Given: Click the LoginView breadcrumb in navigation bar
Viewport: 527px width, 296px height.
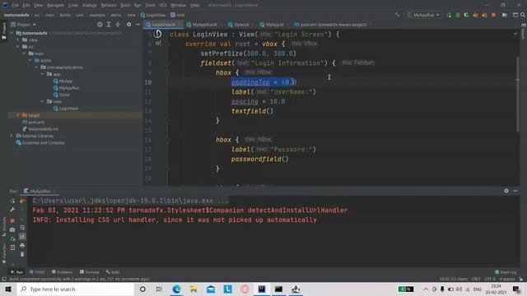Looking at the screenshot, I should [x=153, y=15].
